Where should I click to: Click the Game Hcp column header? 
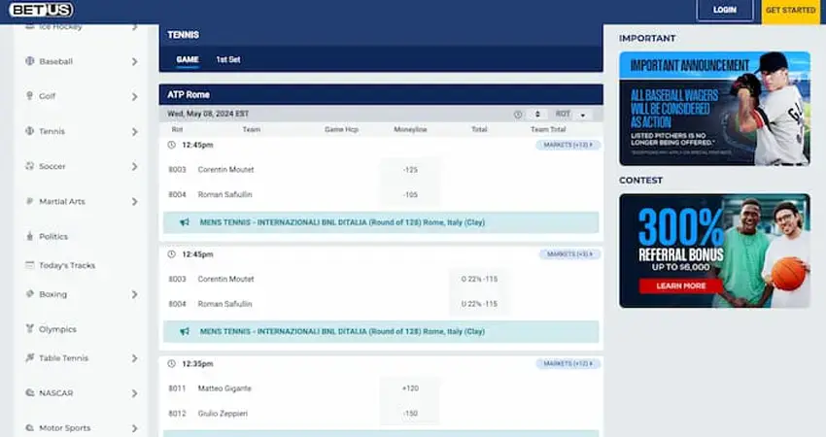(341, 129)
